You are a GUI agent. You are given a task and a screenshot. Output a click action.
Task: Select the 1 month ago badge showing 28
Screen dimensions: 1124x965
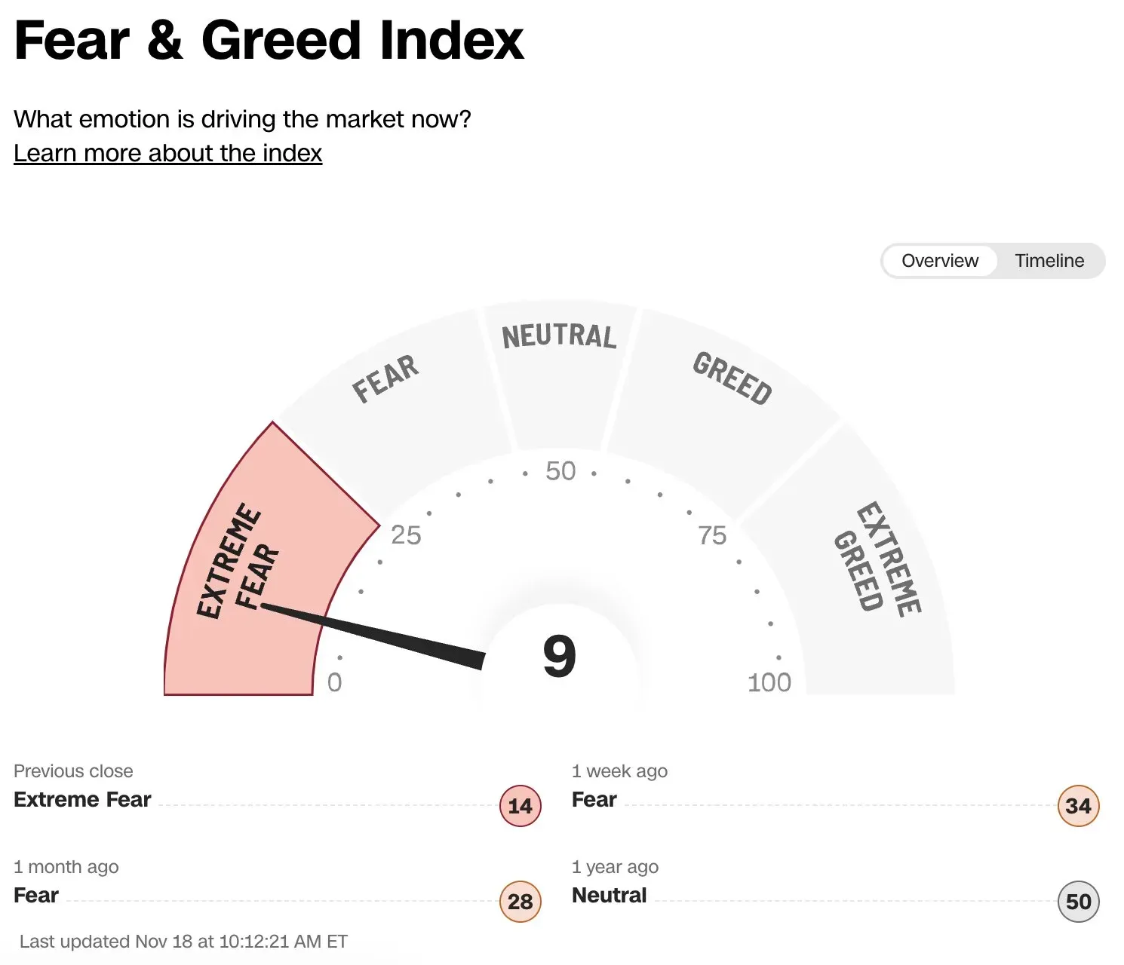520,902
